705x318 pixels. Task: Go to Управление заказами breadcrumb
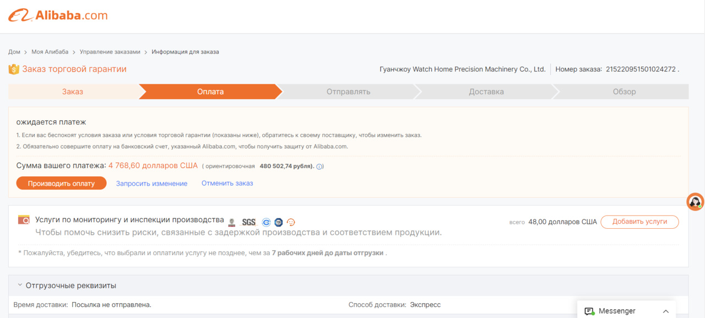(110, 52)
